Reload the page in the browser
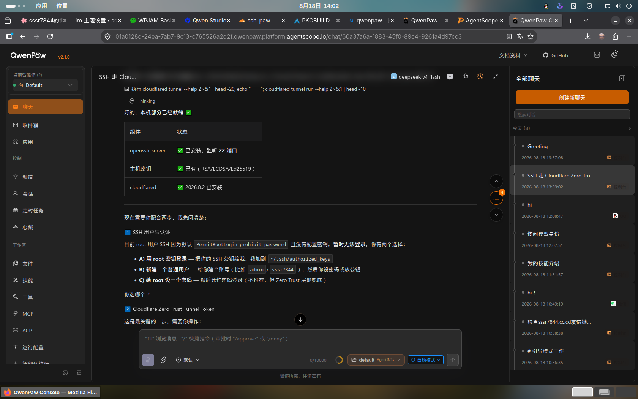Viewport: 638px width, 399px height. click(x=50, y=36)
